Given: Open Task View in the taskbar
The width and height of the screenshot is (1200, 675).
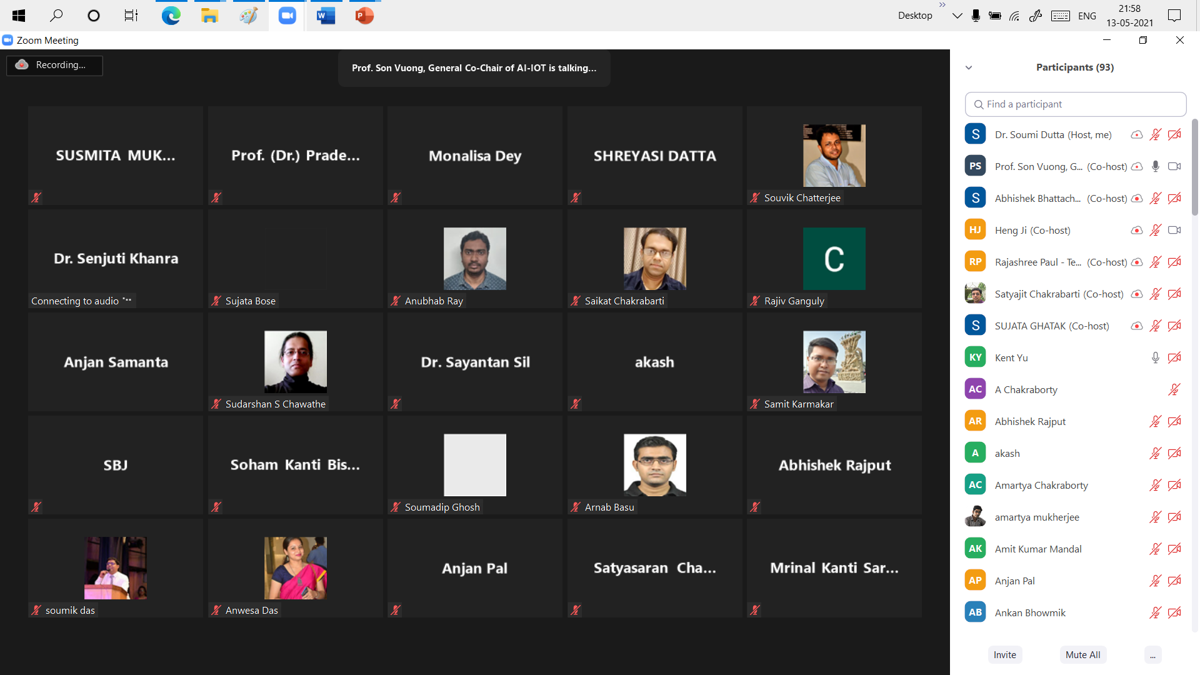Looking at the screenshot, I should tap(131, 16).
